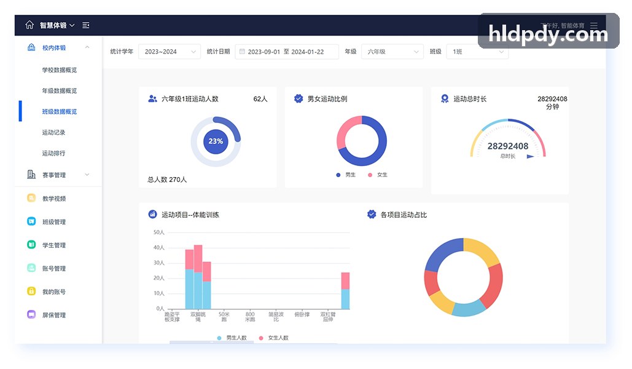
Task: Click the medal icon beside 运动总时长
Action: tap(445, 98)
